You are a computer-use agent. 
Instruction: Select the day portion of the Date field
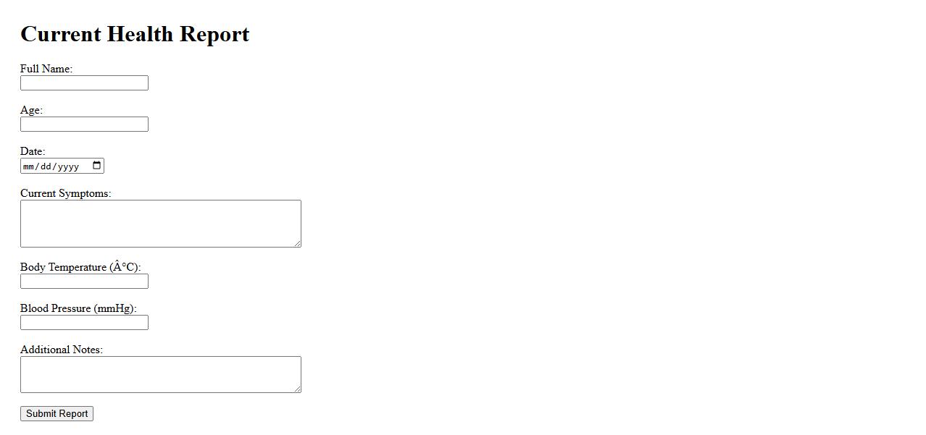pos(45,166)
